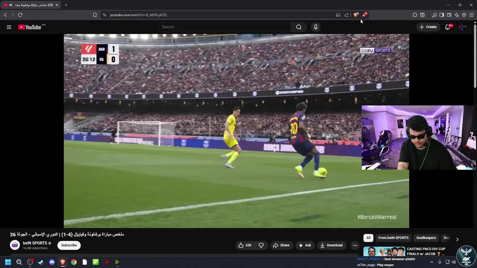Screen dimensions: 477x268
Task: Show more filter chips with right arrow
Action: [457, 239]
